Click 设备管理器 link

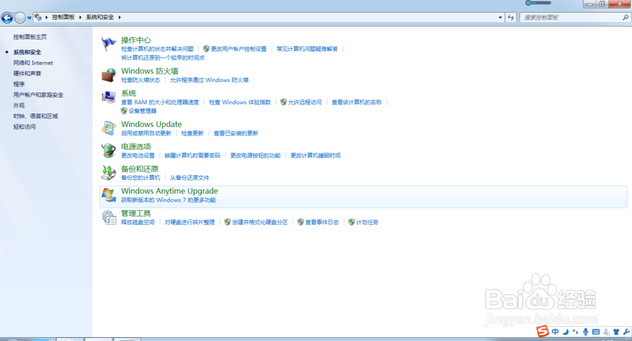pyautogui.click(x=143, y=111)
